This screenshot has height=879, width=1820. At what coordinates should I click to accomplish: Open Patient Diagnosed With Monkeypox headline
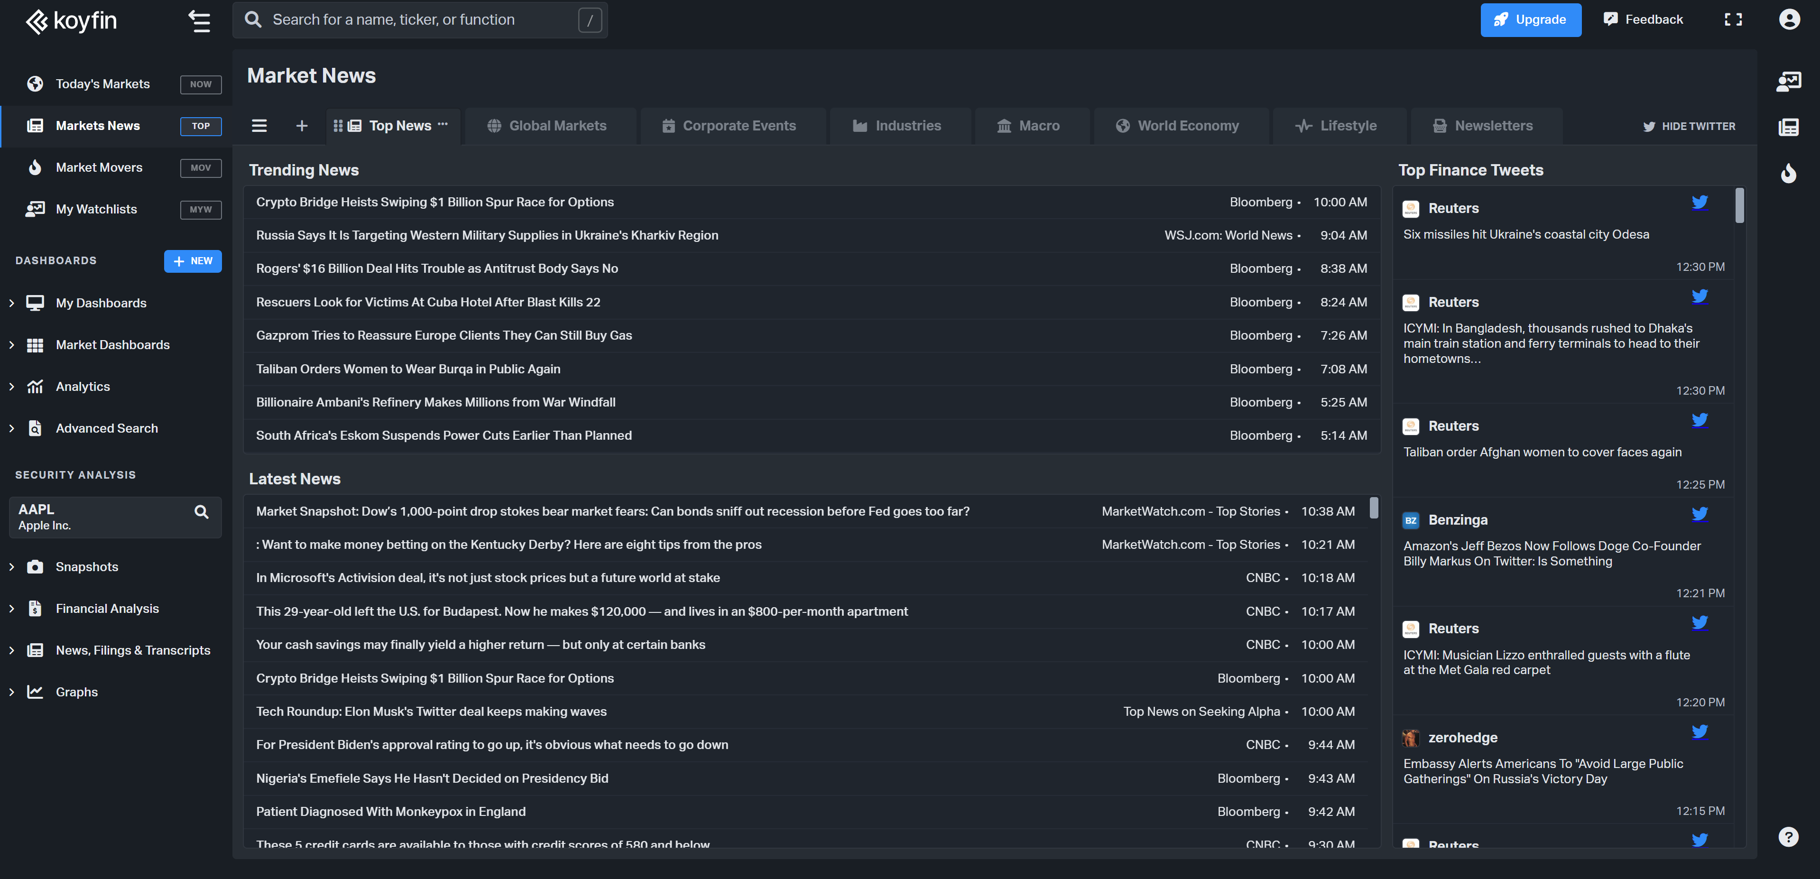click(391, 812)
